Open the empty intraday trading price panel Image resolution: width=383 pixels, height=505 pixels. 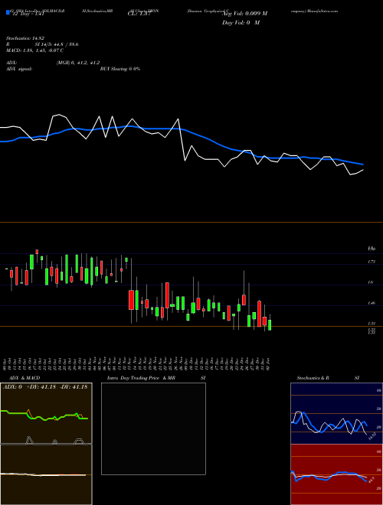click(153, 428)
